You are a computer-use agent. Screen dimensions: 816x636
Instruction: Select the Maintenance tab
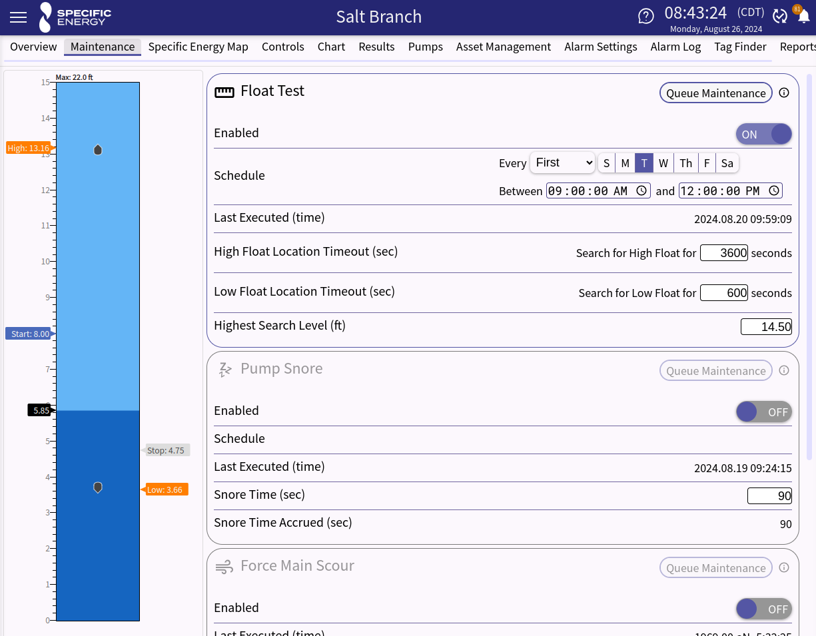pyautogui.click(x=103, y=47)
